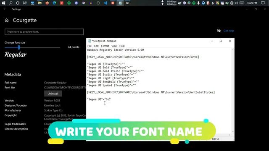Click the microphone tray icon
269x151 pixels.
[x=198, y=3]
